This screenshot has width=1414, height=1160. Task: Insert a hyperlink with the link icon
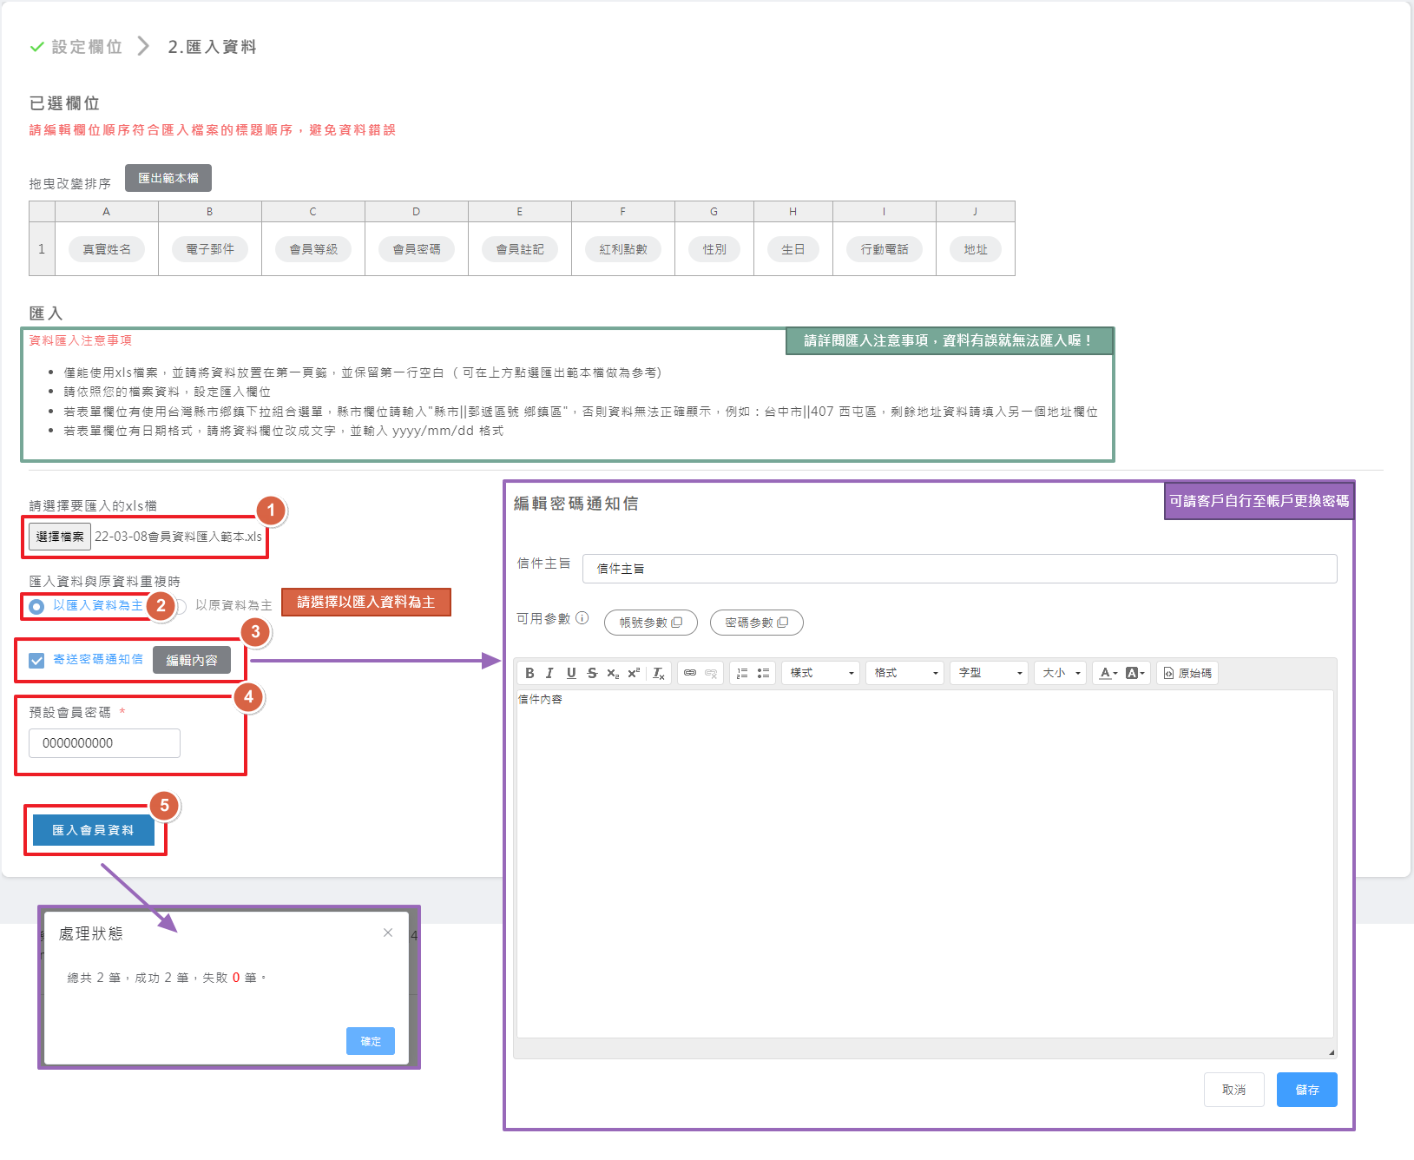690,673
